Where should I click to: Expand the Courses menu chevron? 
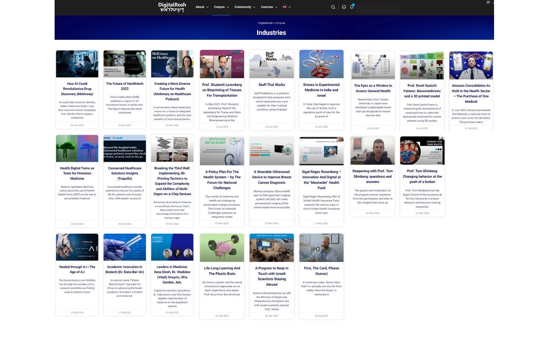tap(276, 7)
